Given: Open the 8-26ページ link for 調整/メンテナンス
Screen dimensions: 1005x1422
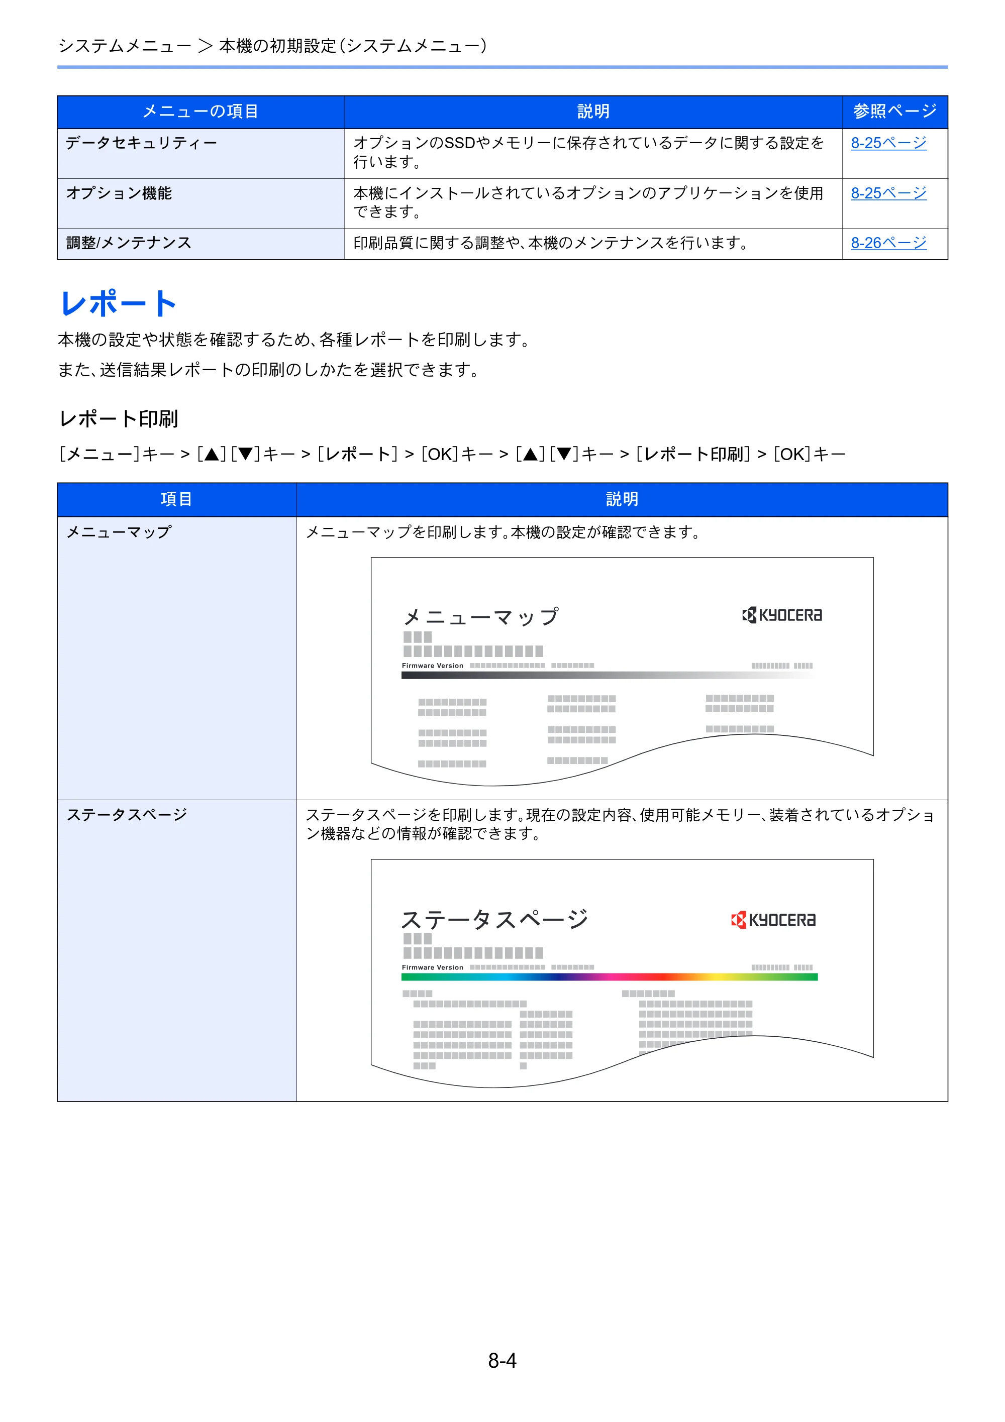Looking at the screenshot, I should (888, 243).
